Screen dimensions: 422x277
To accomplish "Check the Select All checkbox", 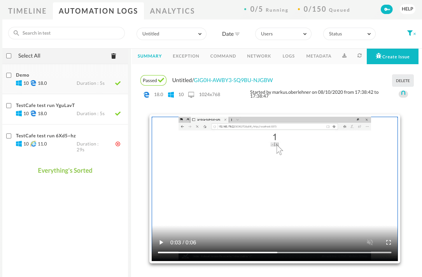I will pyautogui.click(x=9, y=56).
